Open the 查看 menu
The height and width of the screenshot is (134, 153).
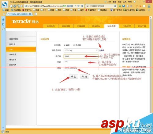click(x=114, y=2)
